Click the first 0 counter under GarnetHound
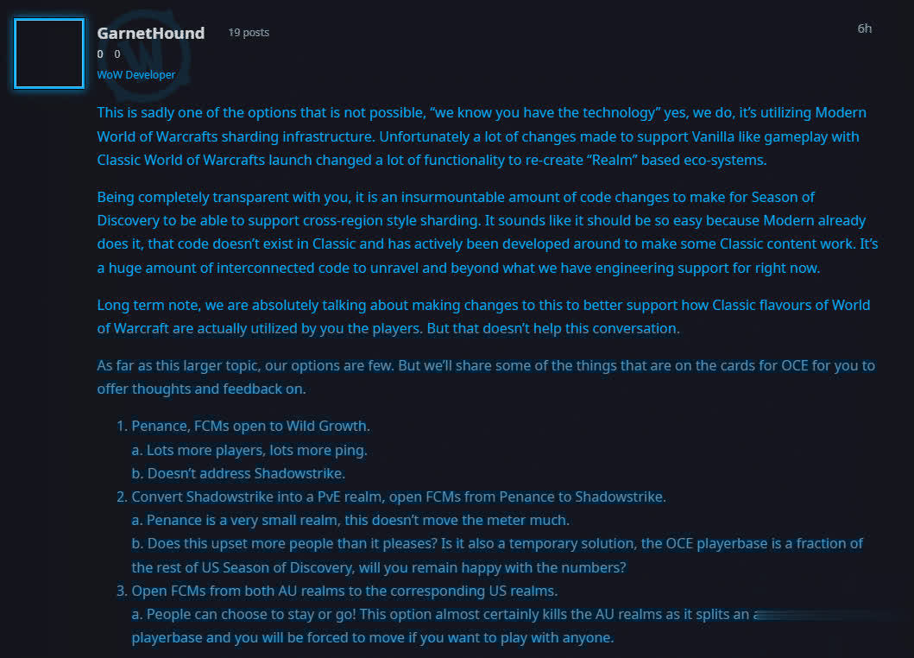 100,54
